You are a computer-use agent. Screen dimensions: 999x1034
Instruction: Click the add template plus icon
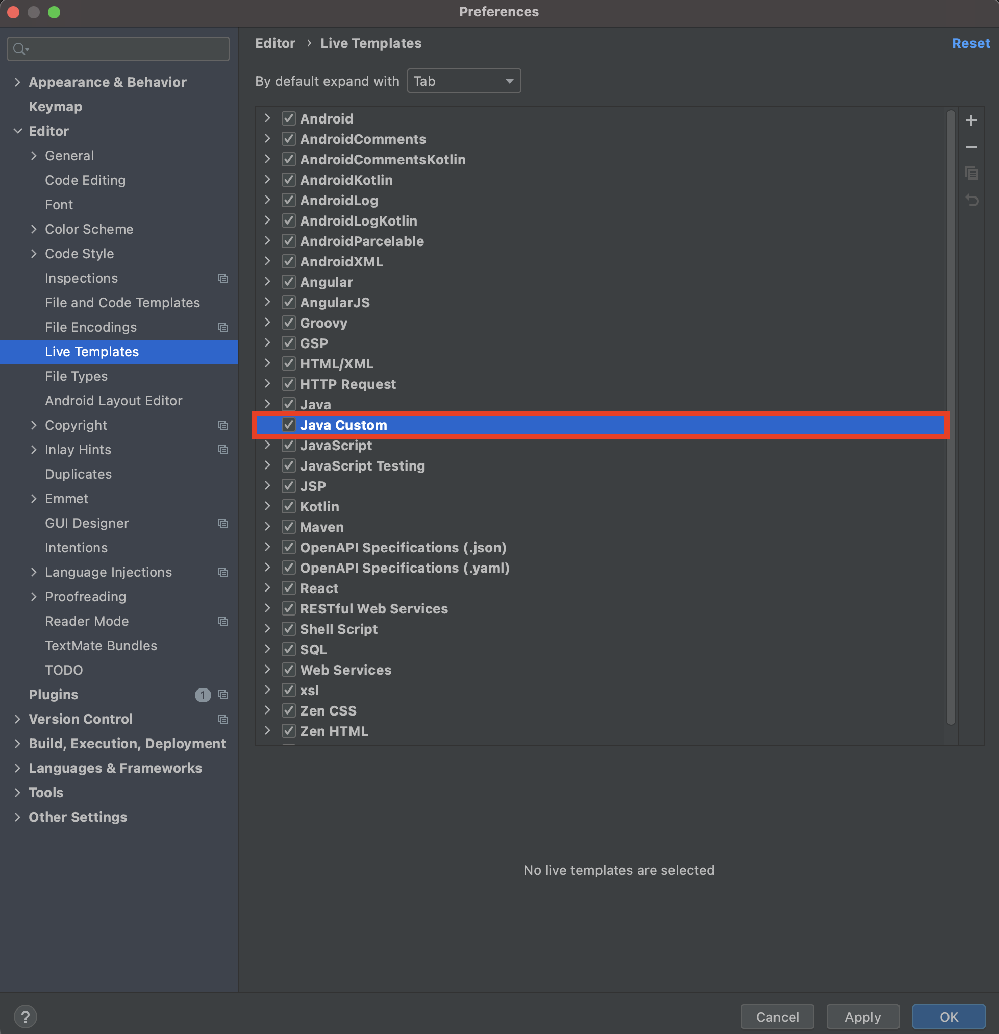click(971, 120)
